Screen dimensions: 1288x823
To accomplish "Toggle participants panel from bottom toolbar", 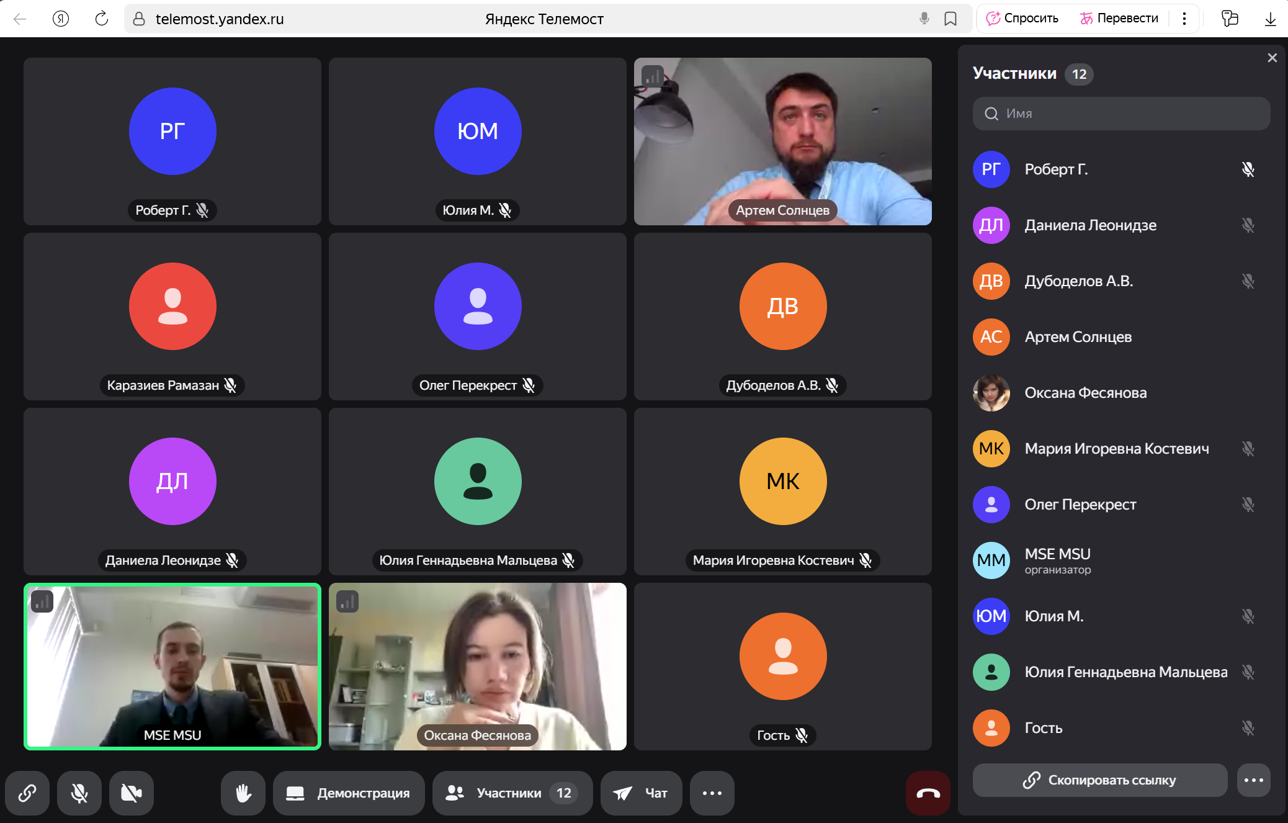I will pyautogui.click(x=512, y=793).
